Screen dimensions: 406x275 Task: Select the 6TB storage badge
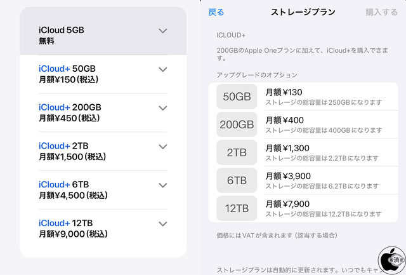[x=237, y=180]
